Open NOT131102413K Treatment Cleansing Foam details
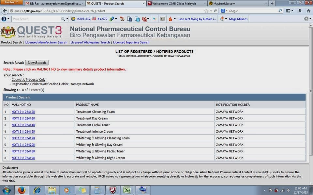 (23, 112)
